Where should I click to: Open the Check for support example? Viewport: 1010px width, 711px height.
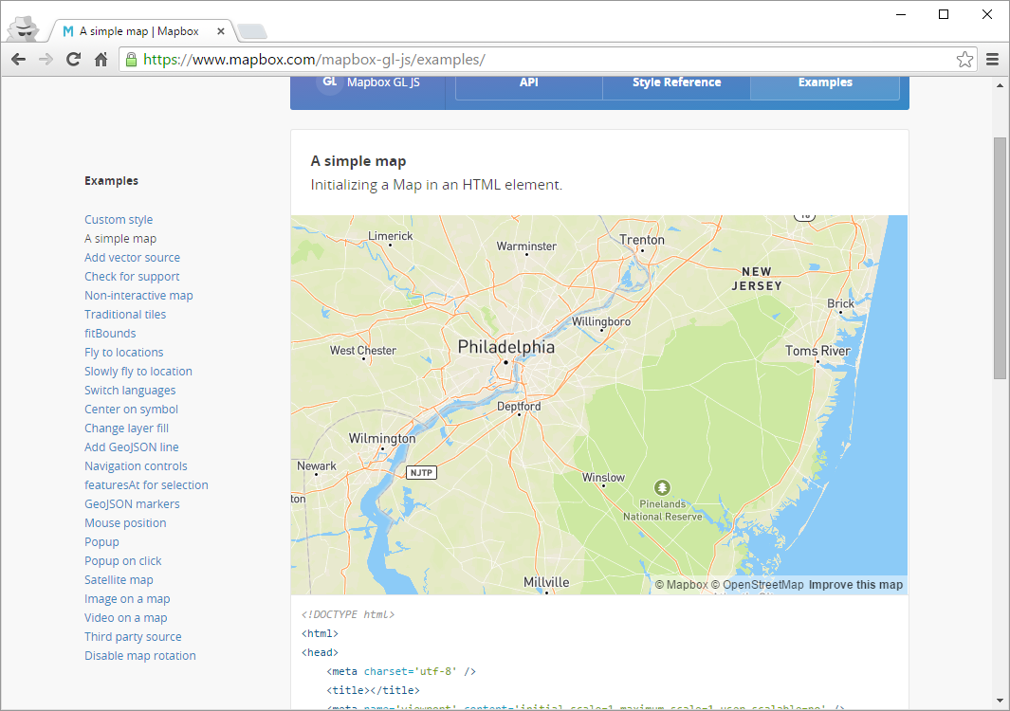[132, 276]
